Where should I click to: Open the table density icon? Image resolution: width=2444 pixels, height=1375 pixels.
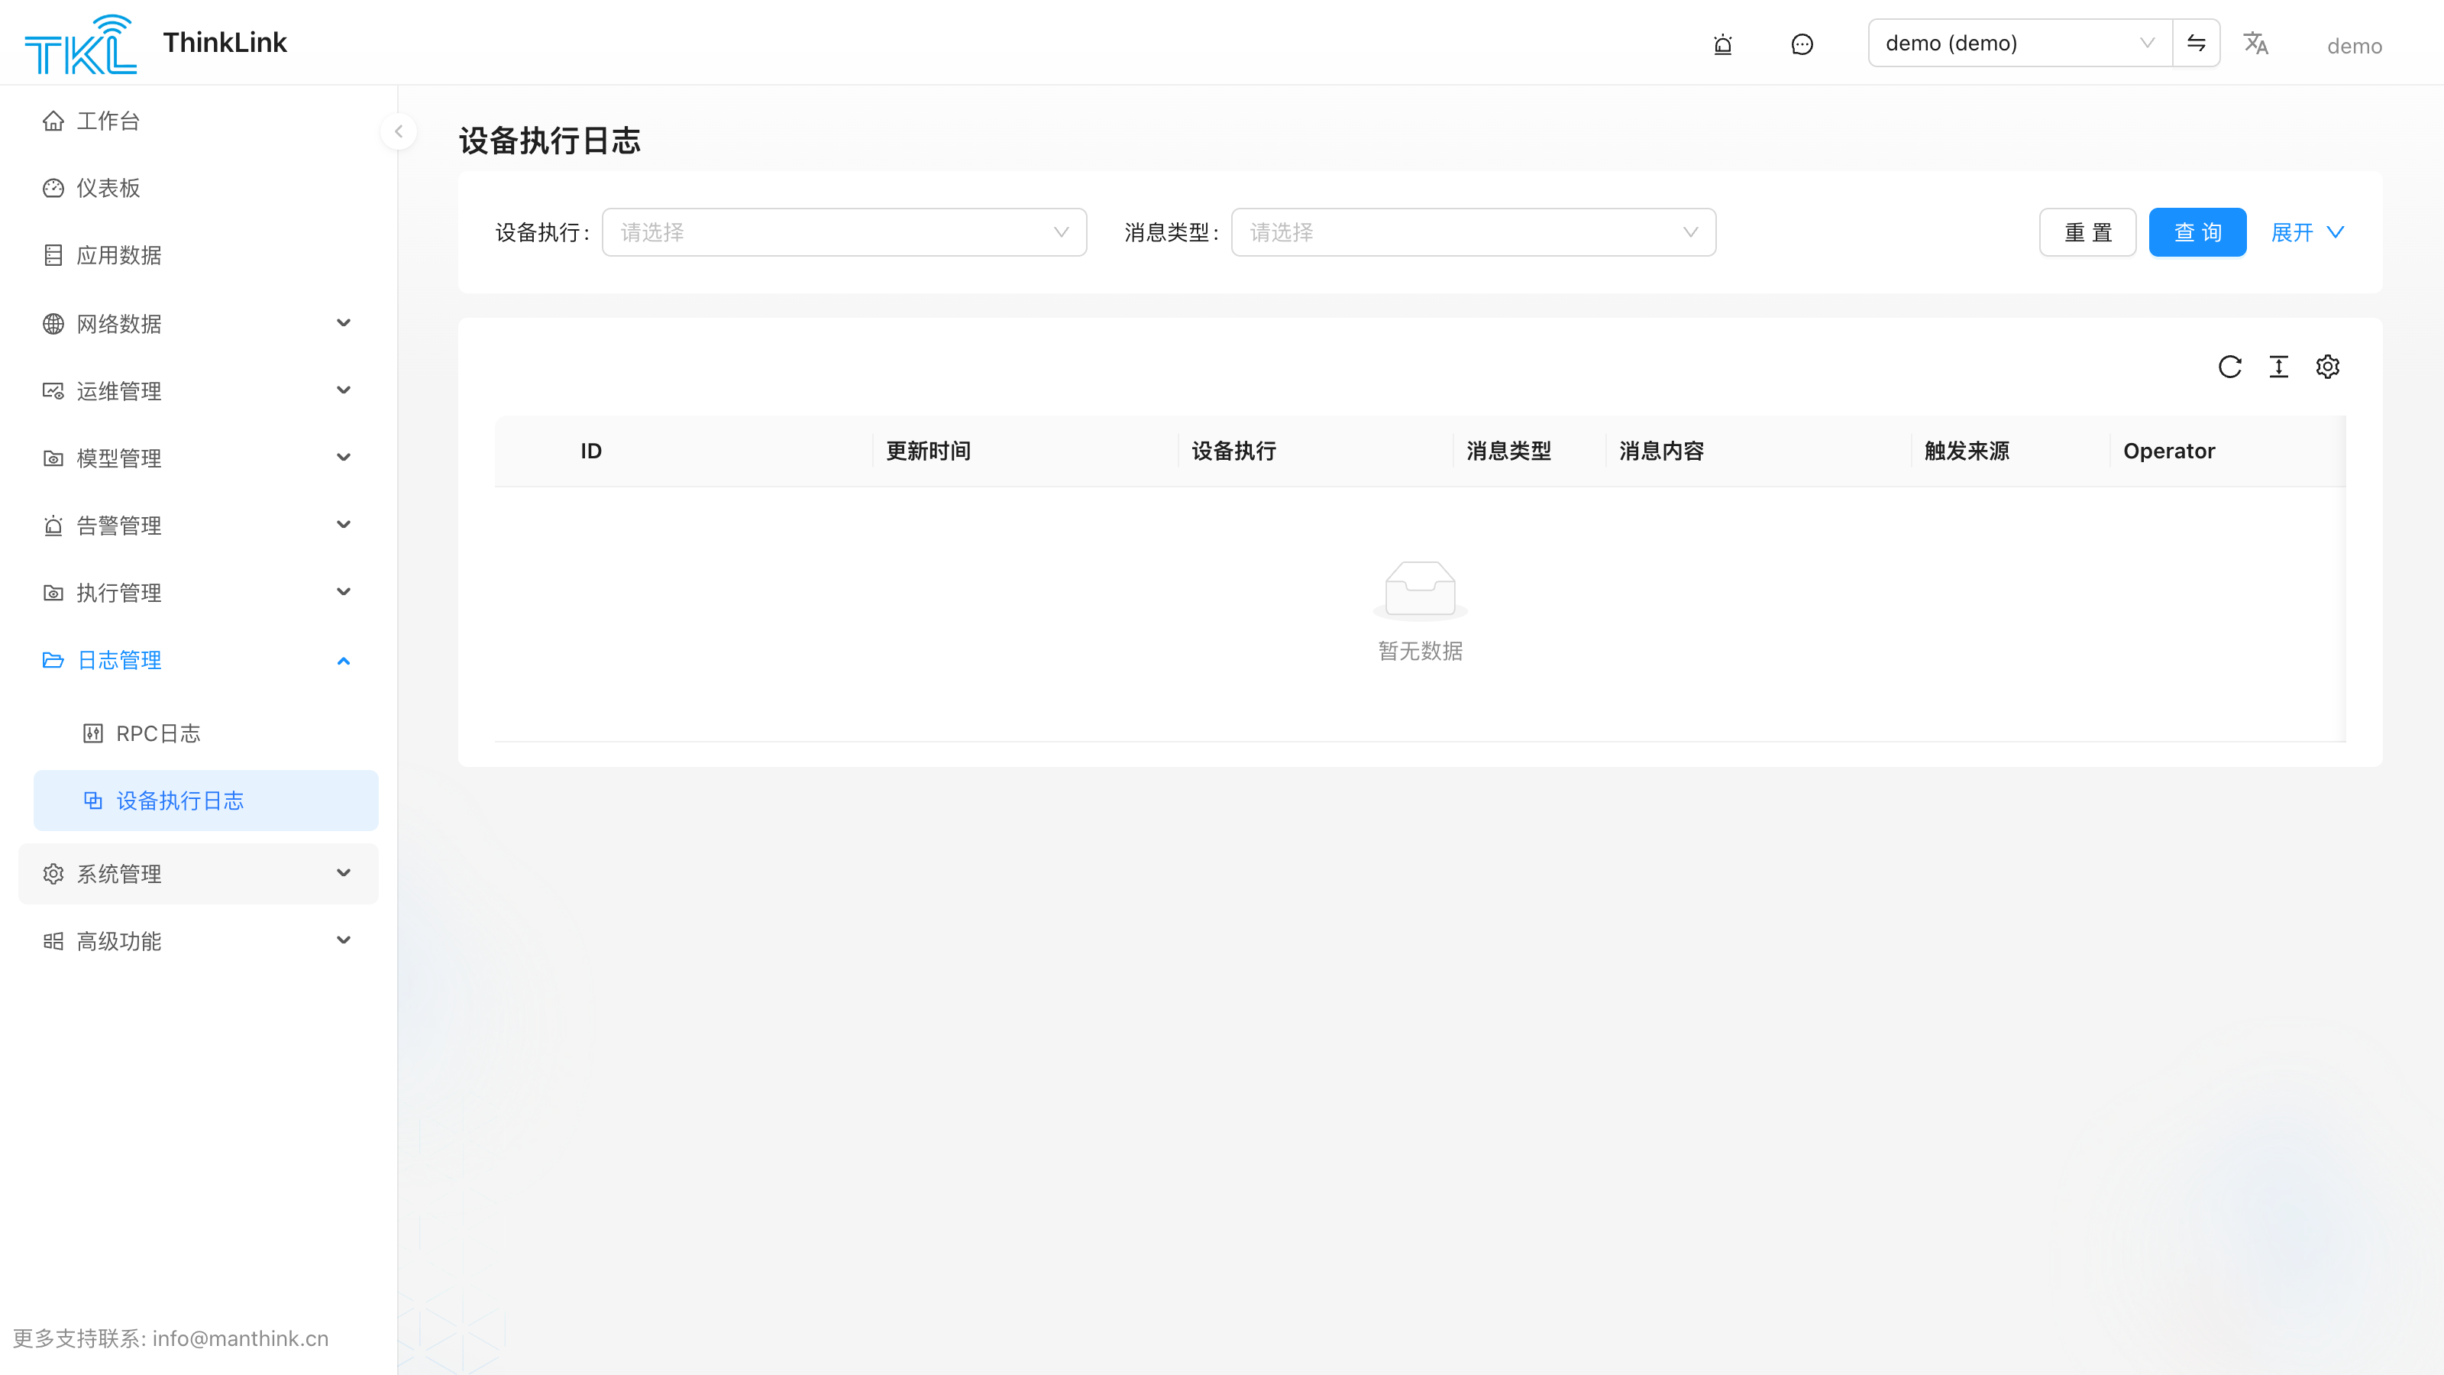(2279, 367)
